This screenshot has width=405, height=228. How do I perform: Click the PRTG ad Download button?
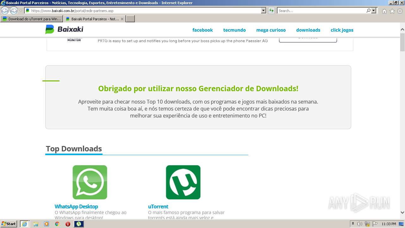(x=308, y=40)
